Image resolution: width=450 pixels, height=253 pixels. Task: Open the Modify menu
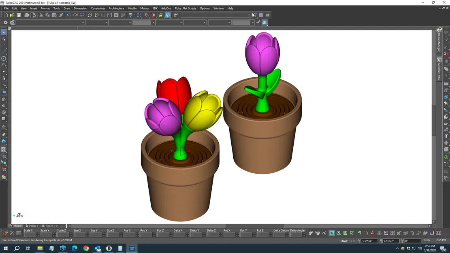(x=132, y=8)
